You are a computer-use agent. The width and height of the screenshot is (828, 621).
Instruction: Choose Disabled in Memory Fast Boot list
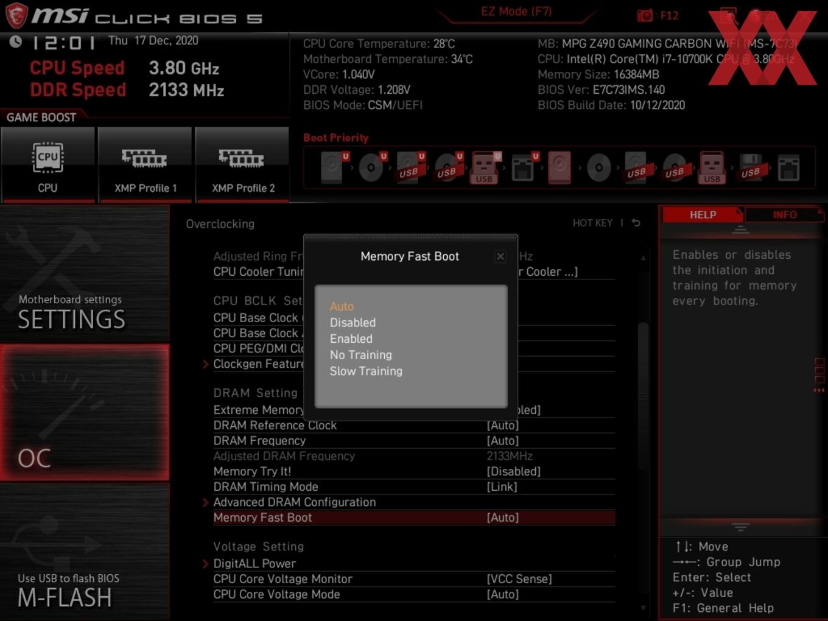353,323
